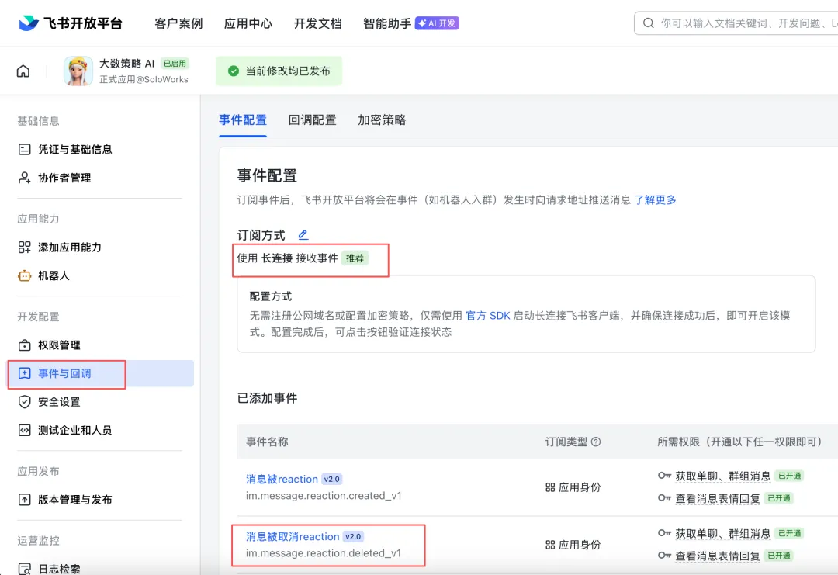This screenshot has height=575, width=838.
Task: Click the first 查看消息表情回复 permission link
Action: [717, 498]
